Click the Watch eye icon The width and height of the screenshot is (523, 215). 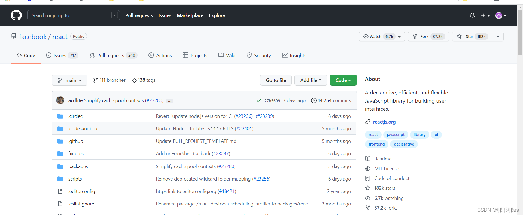(366, 36)
